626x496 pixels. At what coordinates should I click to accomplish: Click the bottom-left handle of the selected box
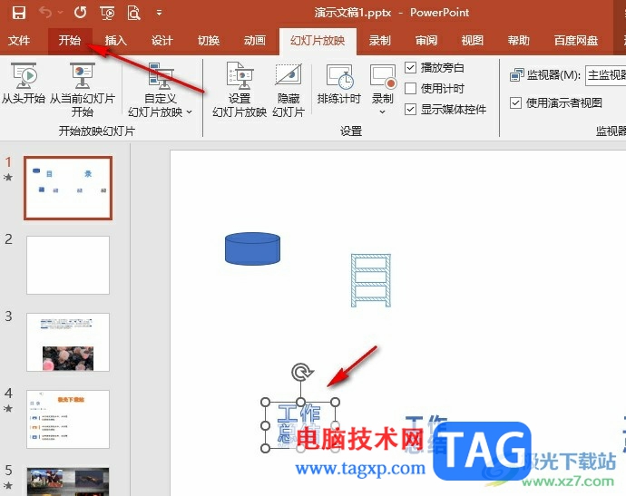265,449
